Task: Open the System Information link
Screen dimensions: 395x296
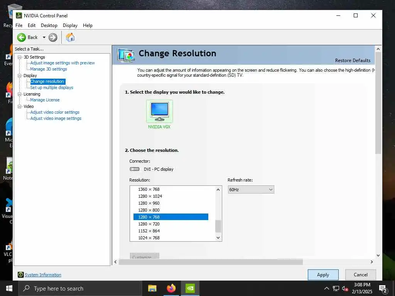Action: click(x=43, y=275)
